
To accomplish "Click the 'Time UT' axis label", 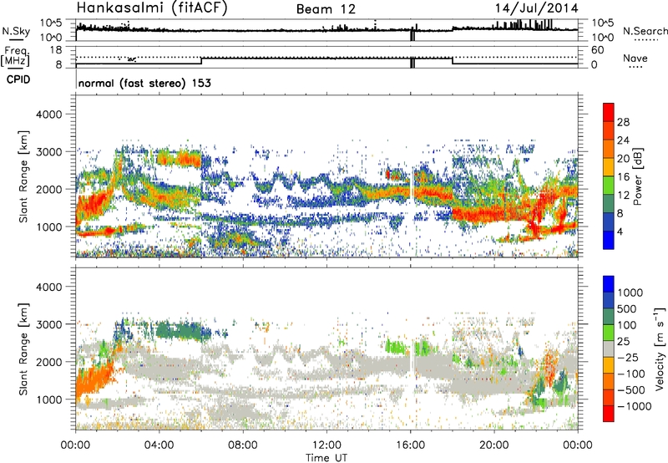I will tap(326, 457).
